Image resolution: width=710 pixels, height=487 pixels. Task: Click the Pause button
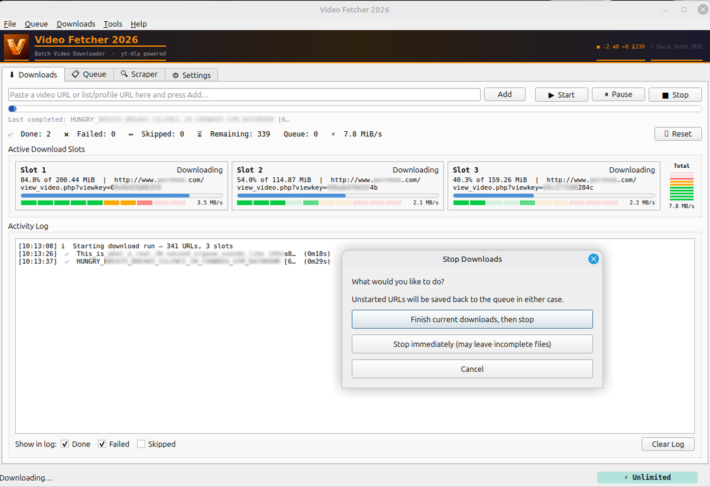(618, 94)
